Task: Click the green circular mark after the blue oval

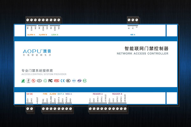Action: pos(85,81)
